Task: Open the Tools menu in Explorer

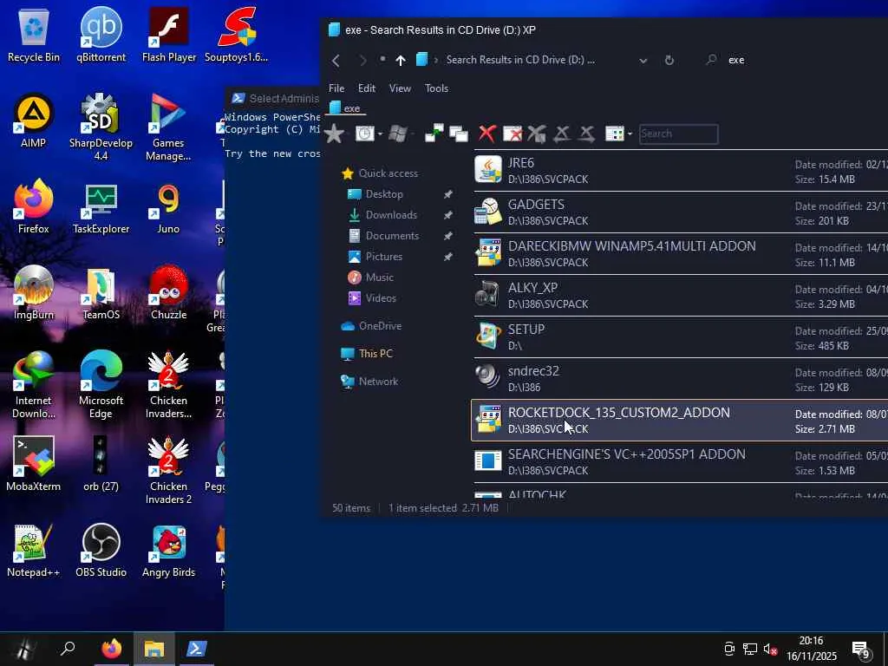Action: [x=437, y=88]
